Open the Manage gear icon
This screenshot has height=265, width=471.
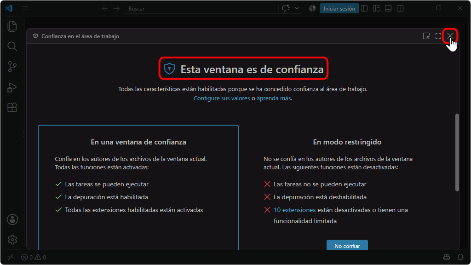tap(12, 240)
